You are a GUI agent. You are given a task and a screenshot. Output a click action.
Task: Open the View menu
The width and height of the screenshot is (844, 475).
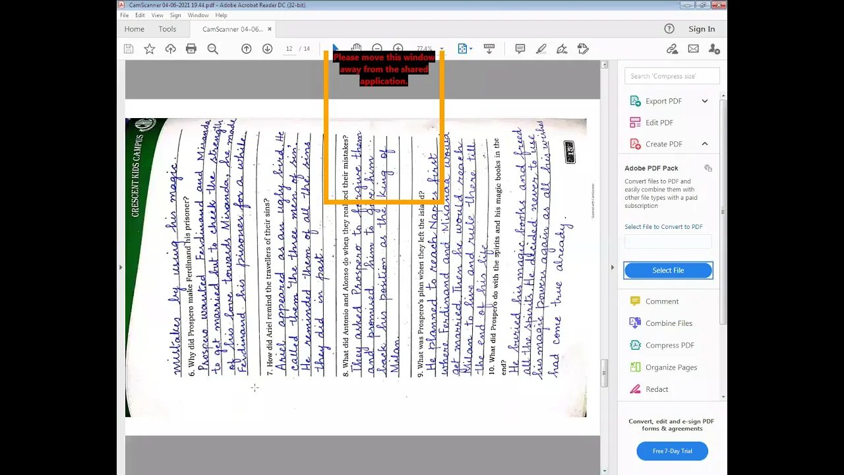coord(158,15)
